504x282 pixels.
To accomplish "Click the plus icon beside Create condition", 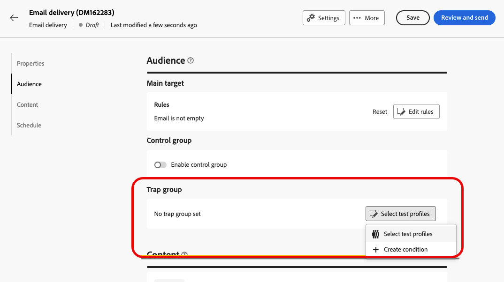I will coord(375,250).
